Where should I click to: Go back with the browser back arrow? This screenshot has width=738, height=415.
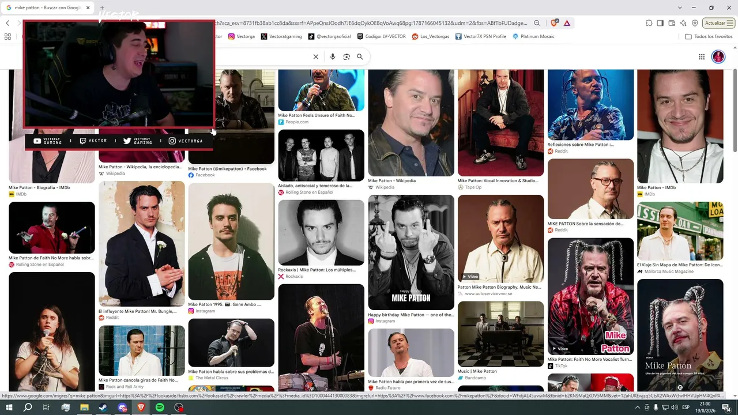[x=7, y=23]
